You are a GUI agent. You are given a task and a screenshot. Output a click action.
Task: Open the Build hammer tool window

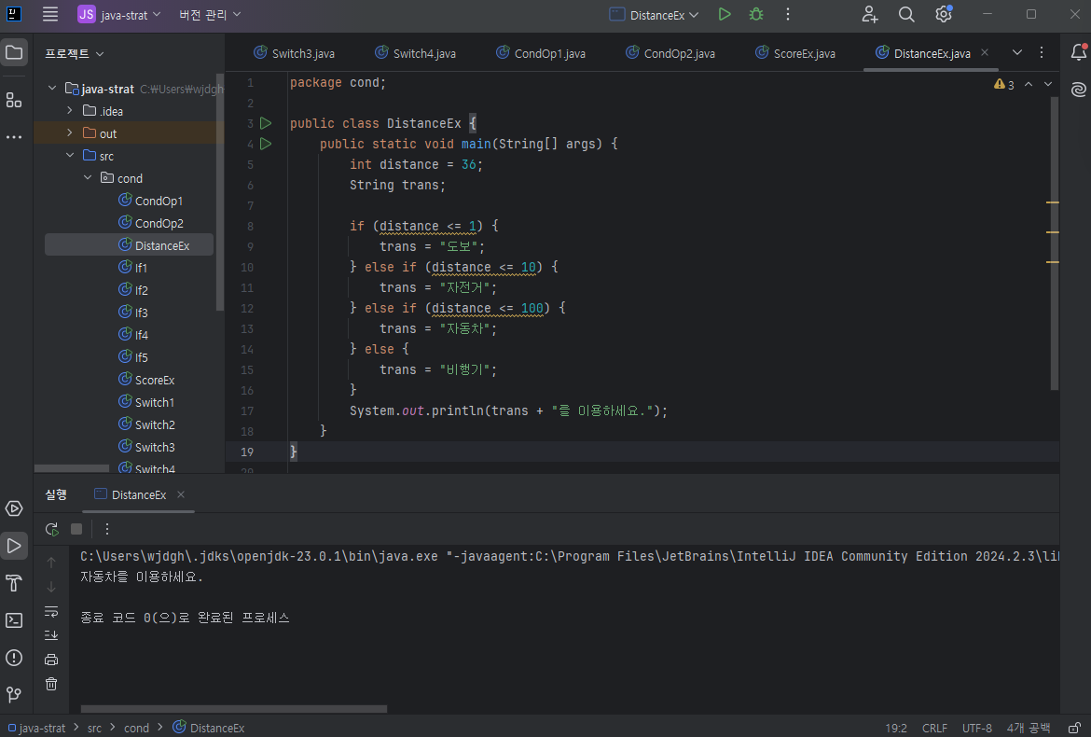14,583
